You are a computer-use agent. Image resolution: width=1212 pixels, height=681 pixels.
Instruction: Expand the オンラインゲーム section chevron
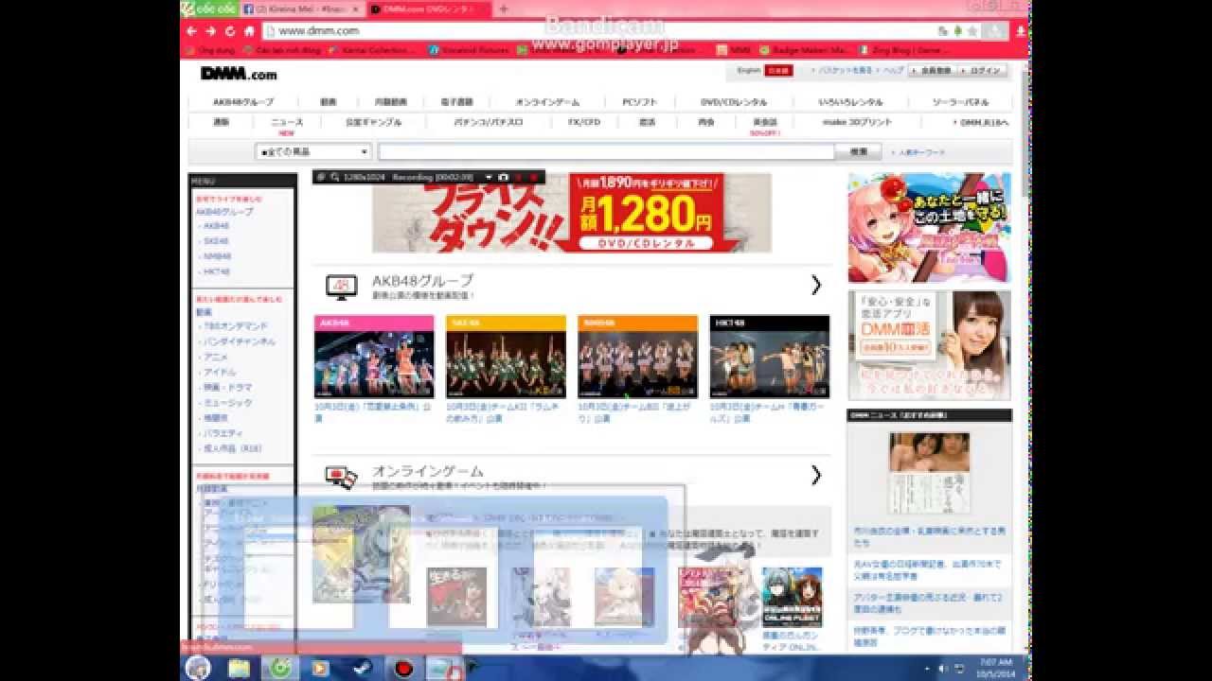[x=815, y=475]
